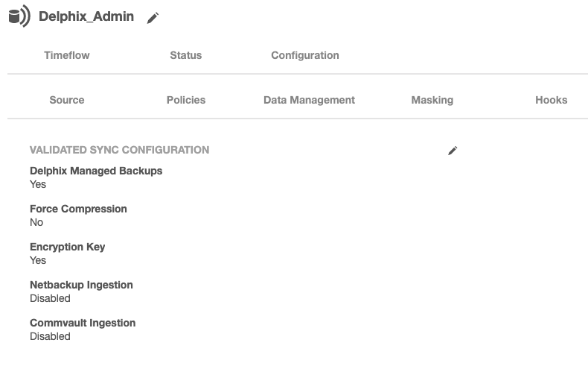Click the dSource database icon beside Delphix_Admin
The height and width of the screenshot is (366, 588).
[19, 16]
